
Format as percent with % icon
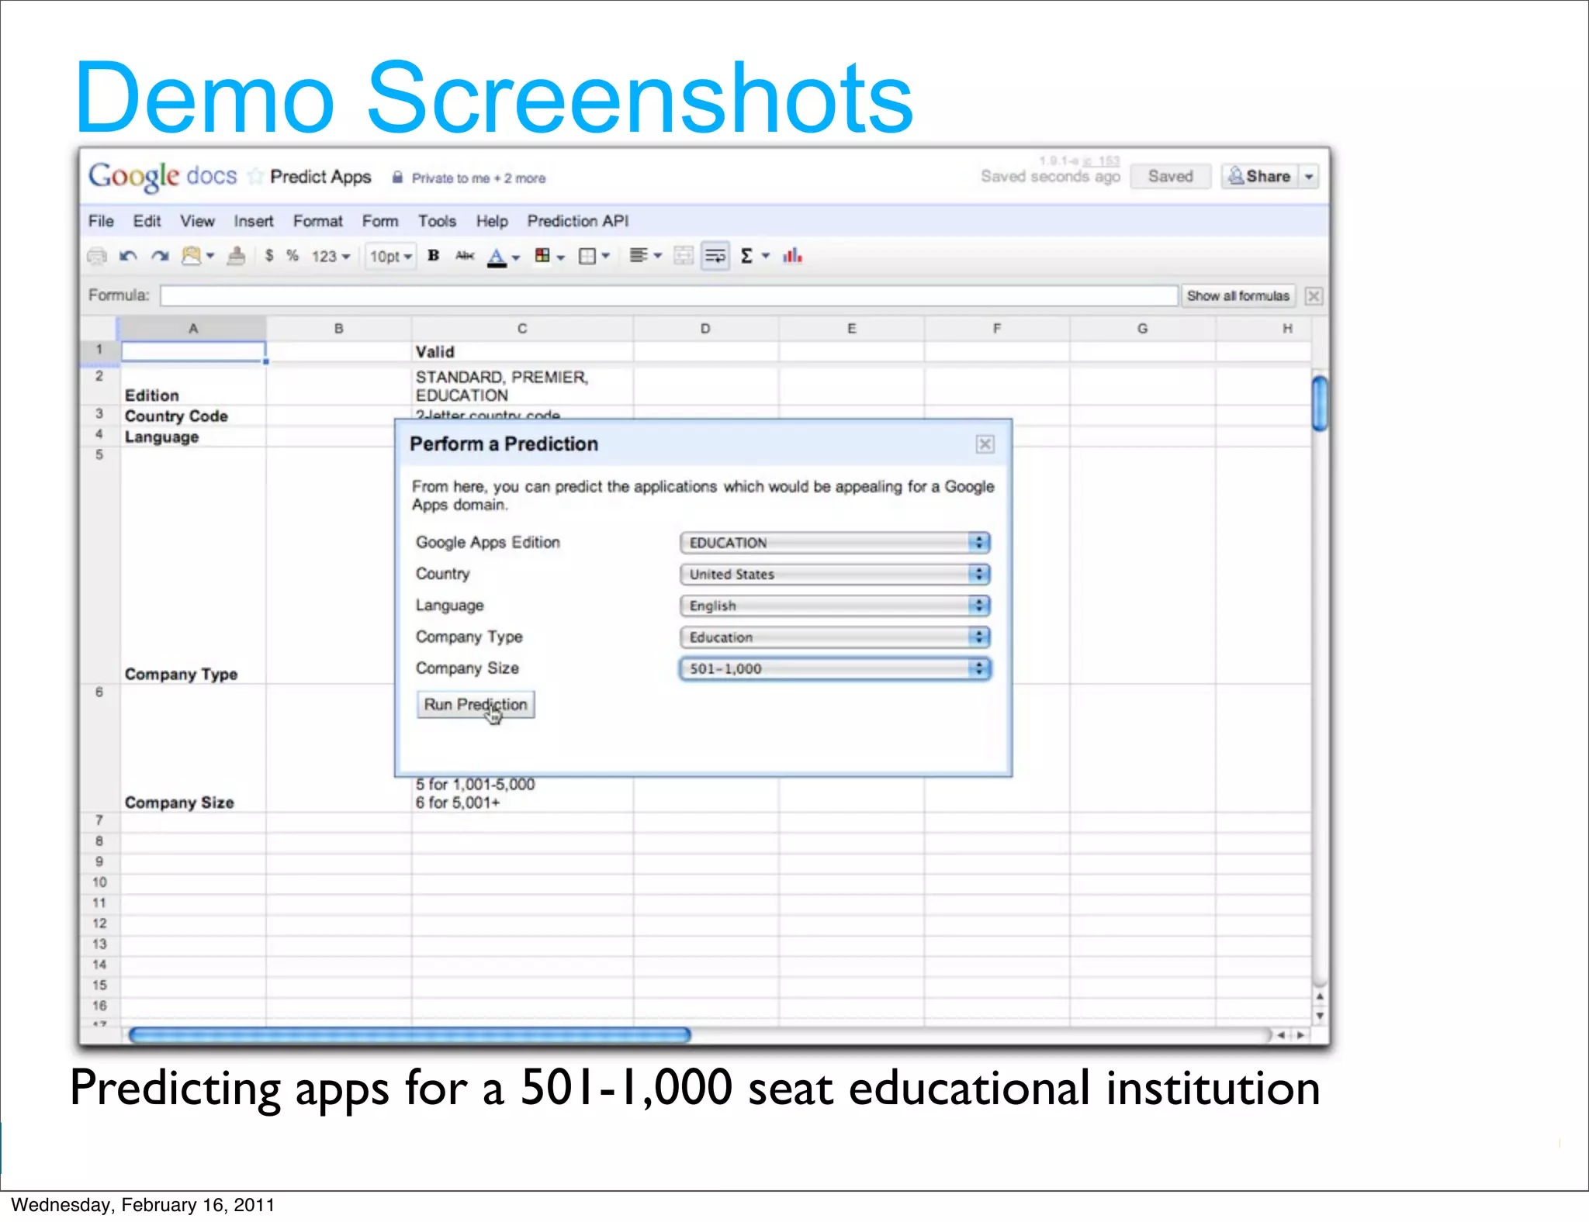click(293, 255)
